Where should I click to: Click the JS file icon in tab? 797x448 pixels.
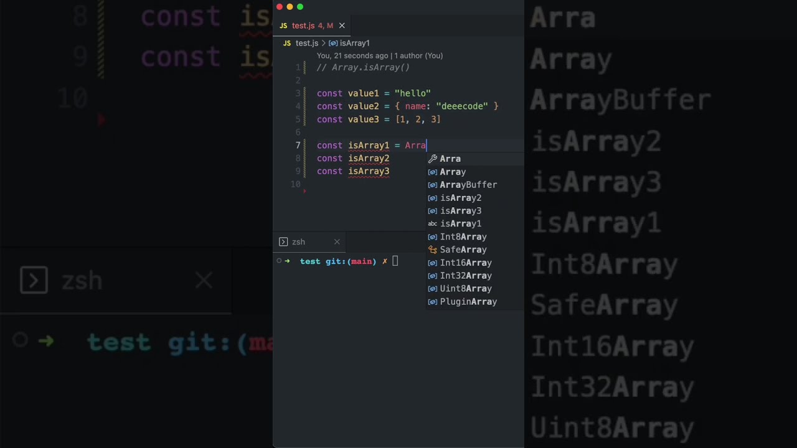pyautogui.click(x=283, y=26)
